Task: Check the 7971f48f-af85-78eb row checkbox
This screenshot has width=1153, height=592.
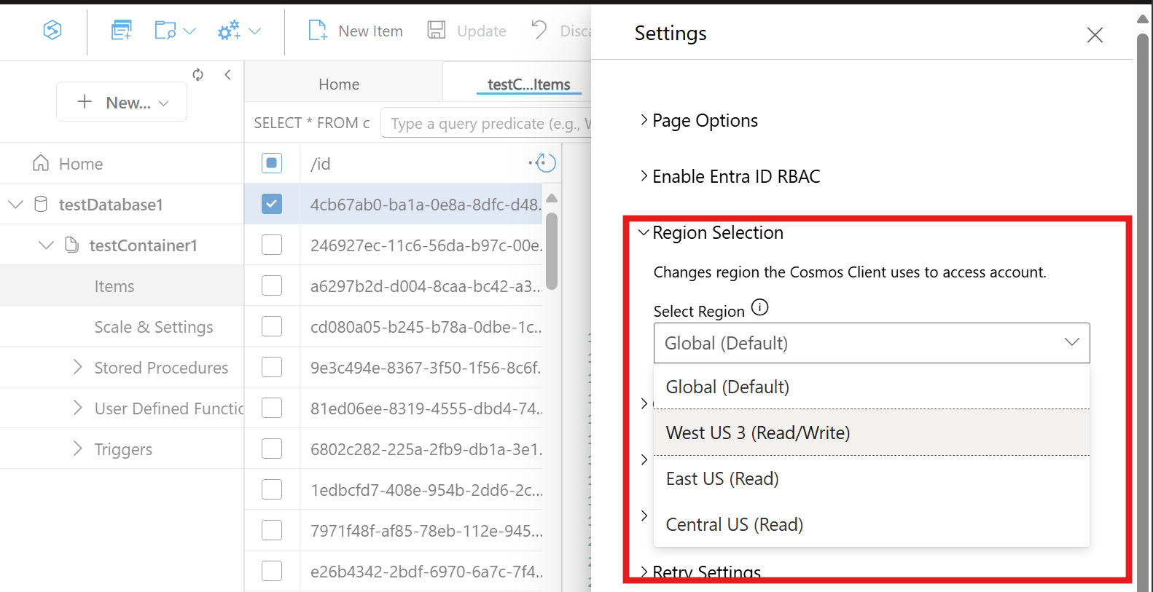Action: click(x=272, y=530)
